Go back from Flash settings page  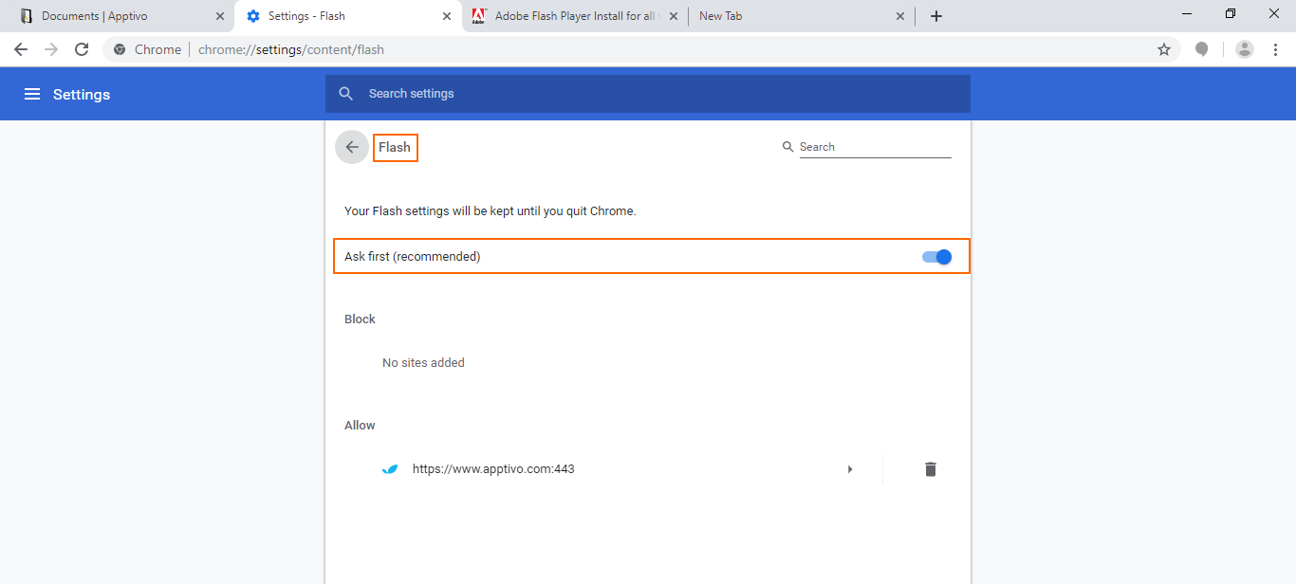click(352, 147)
